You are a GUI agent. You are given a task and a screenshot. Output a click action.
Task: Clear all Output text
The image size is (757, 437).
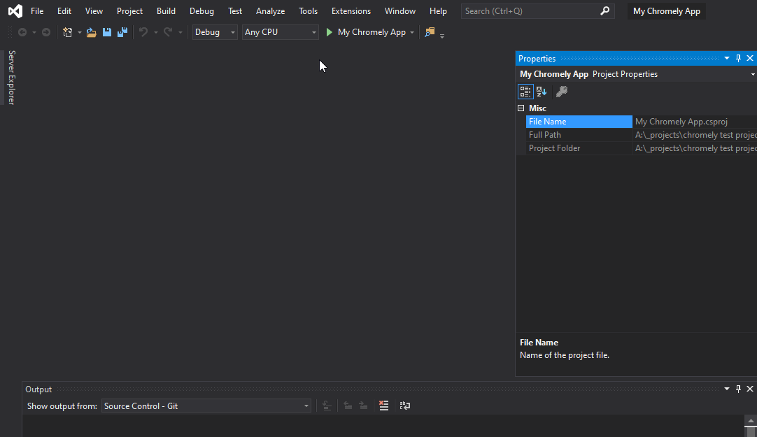click(384, 406)
